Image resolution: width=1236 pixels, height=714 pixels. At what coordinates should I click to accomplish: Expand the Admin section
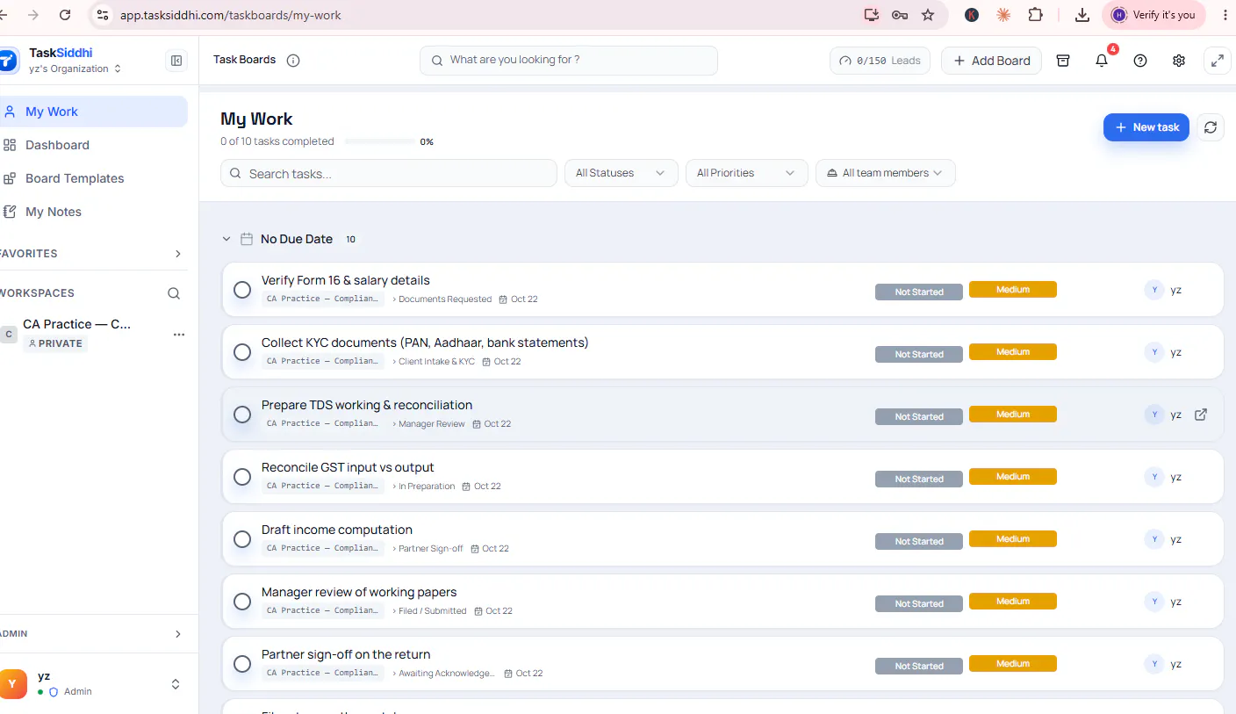click(178, 634)
